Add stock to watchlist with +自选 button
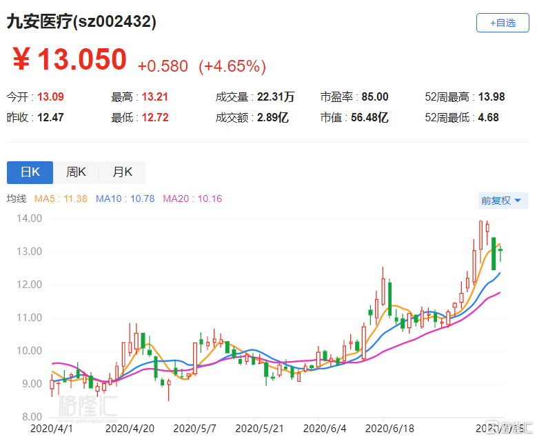537x439 pixels. [x=503, y=23]
